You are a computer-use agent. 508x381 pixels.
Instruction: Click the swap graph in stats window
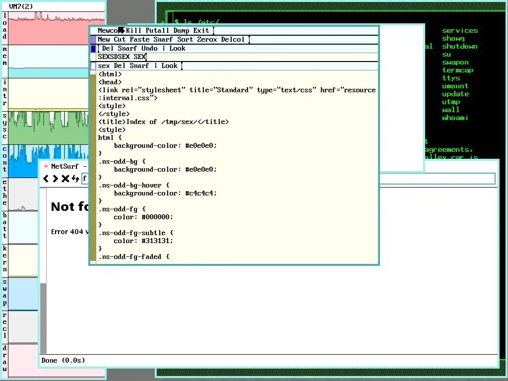coord(23,294)
